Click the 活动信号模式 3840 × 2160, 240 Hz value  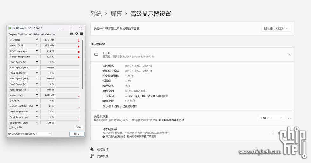pos(138,71)
